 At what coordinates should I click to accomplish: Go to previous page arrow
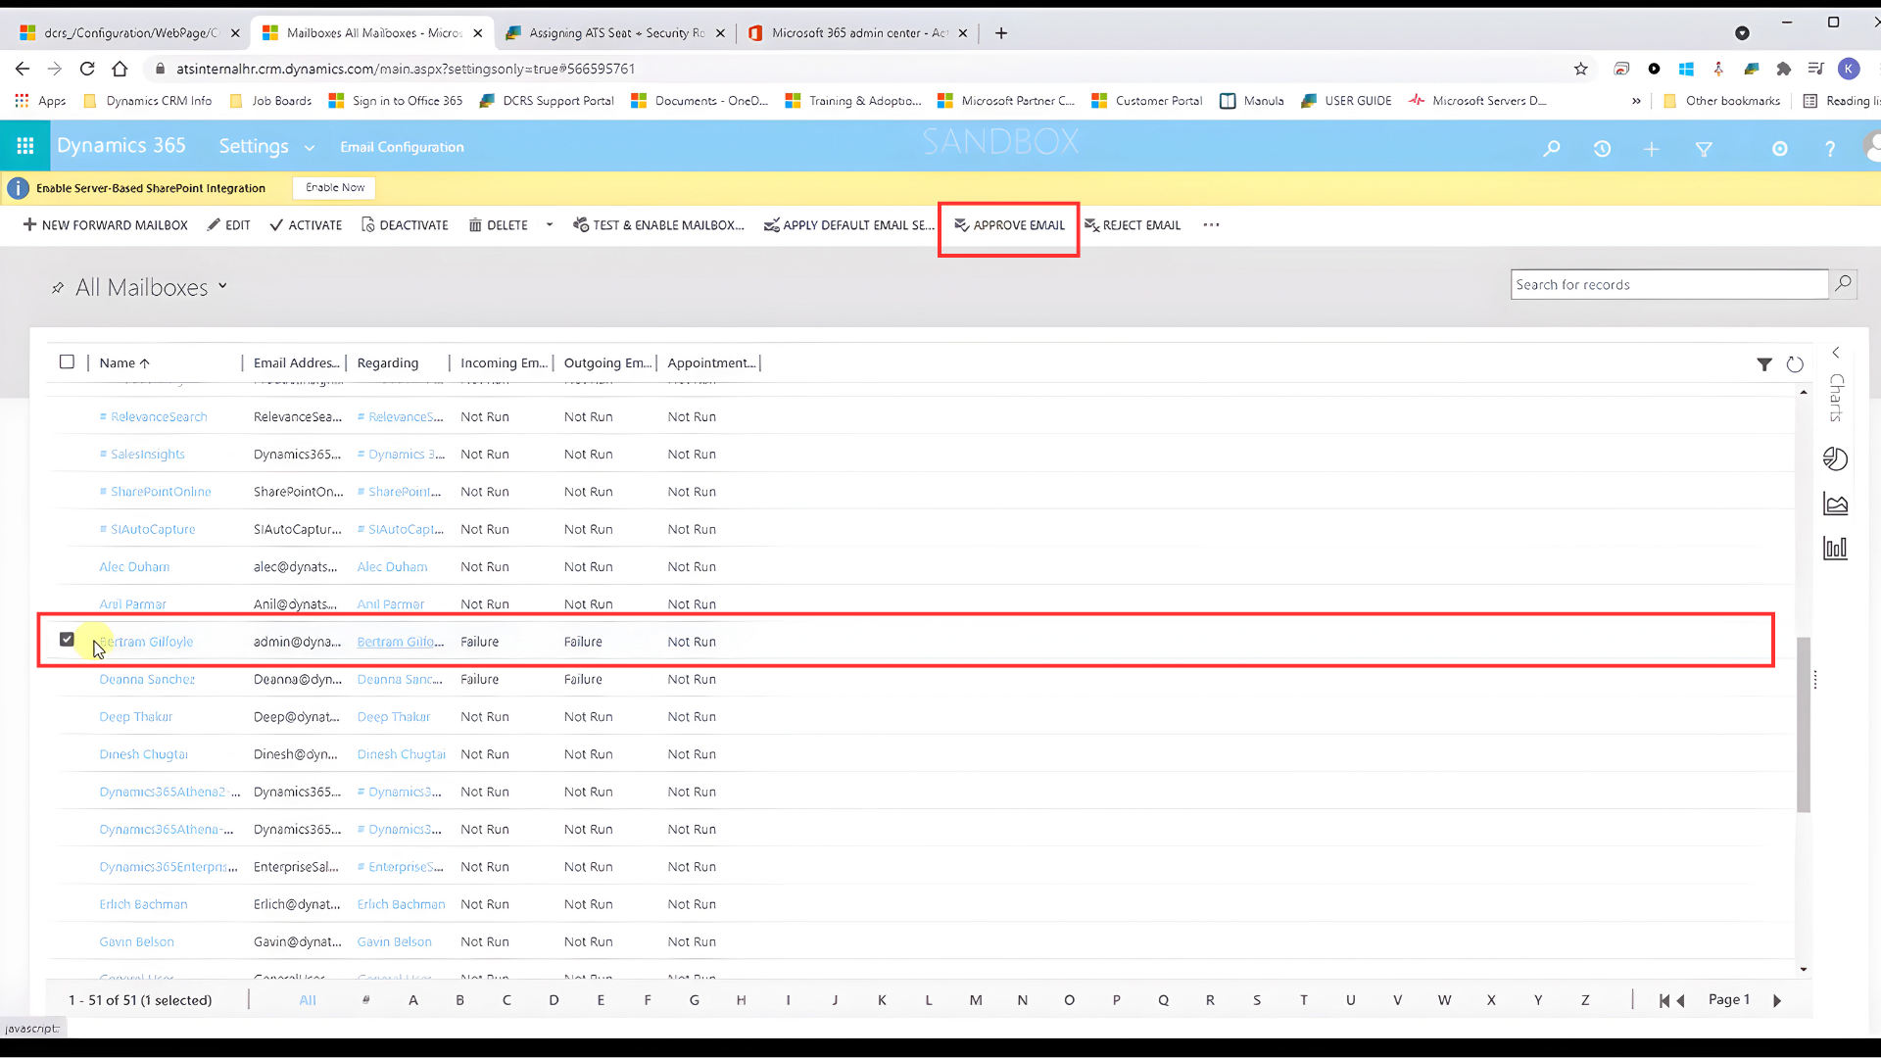coord(1681,1000)
